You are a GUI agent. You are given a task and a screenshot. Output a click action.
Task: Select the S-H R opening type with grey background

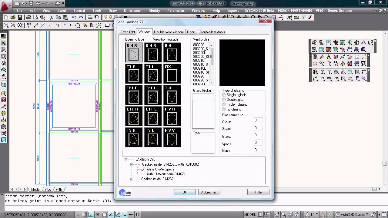(134, 52)
